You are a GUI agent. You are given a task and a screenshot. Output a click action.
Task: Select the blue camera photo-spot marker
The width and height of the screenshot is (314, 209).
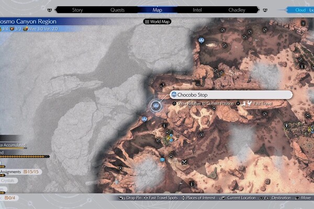pos(162,159)
